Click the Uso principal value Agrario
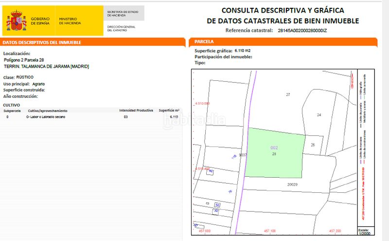Viewport: 389px width, 241px height. click(38, 84)
